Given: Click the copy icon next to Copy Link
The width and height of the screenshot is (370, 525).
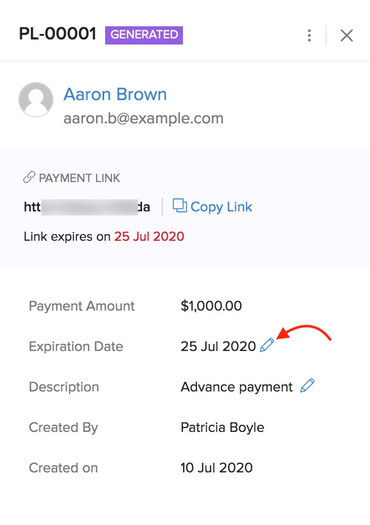Looking at the screenshot, I should pos(179,206).
